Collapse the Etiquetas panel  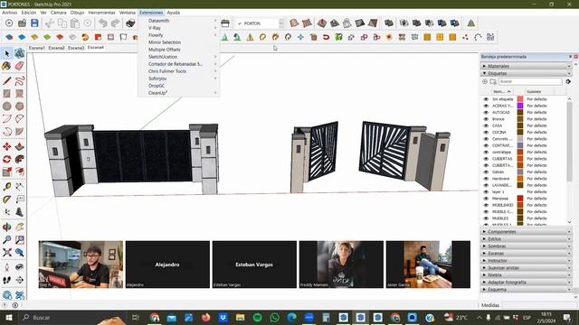[527, 73]
